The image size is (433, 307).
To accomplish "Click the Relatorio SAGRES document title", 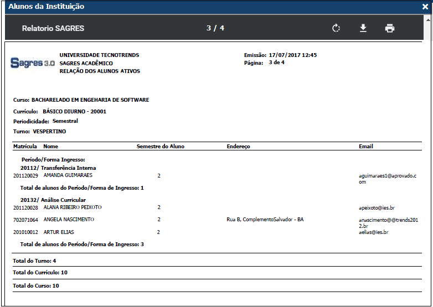I will (53, 28).
